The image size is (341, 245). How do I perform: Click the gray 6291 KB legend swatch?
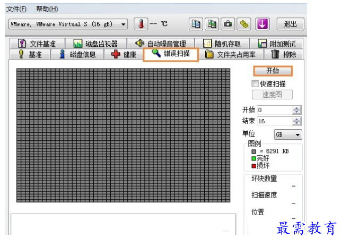(253, 151)
